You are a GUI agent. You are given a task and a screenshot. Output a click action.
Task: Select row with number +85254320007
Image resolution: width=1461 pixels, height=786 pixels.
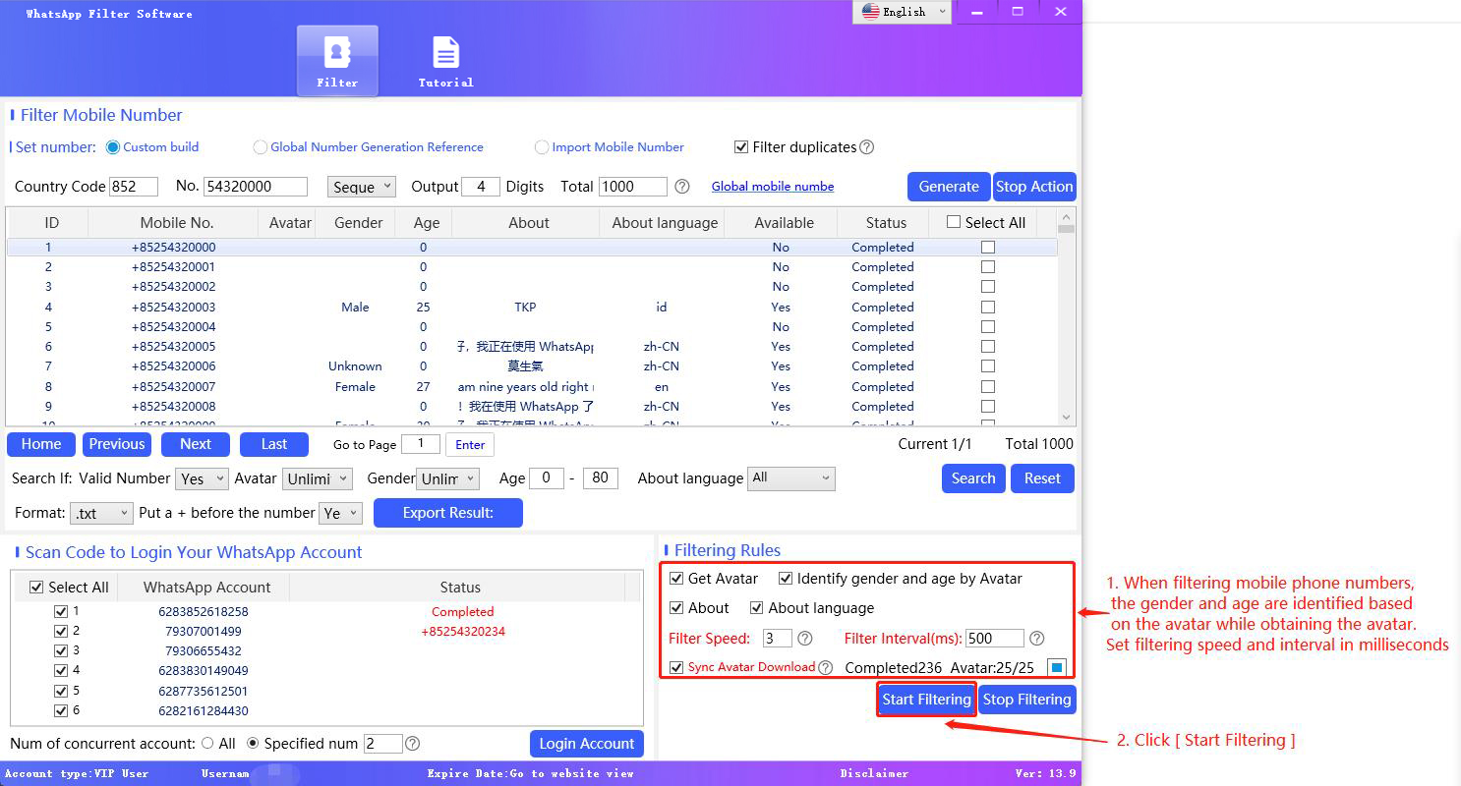pyautogui.click(x=532, y=386)
